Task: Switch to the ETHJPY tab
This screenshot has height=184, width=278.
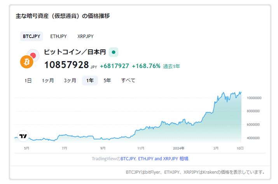Action: click(58, 36)
